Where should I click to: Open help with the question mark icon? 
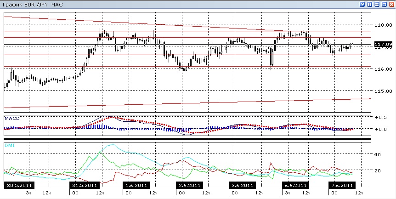pyautogui.click(x=362, y=4)
